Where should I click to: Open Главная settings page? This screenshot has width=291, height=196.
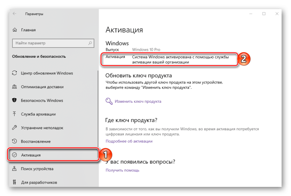28,30
